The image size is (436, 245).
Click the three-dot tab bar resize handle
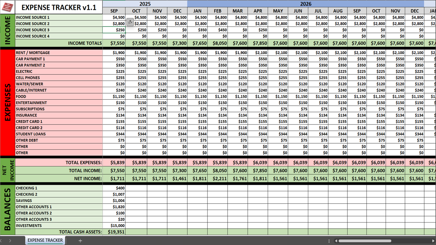[x=329, y=241]
